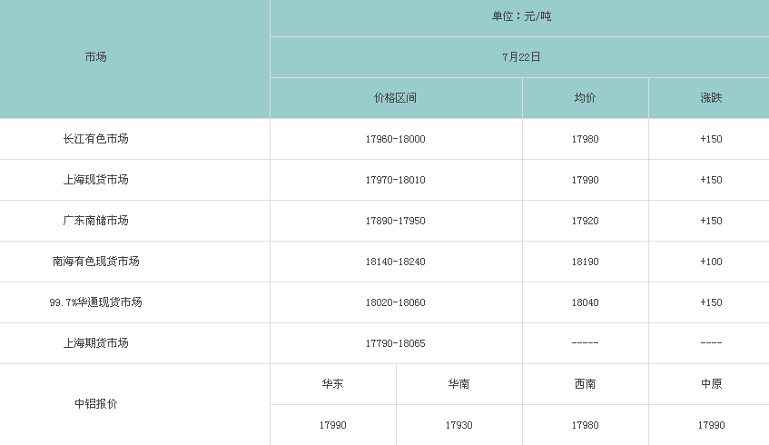This screenshot has width=769, height=445.
Task: Select the 中铝报价 row label
Action: tap(96, 404)
